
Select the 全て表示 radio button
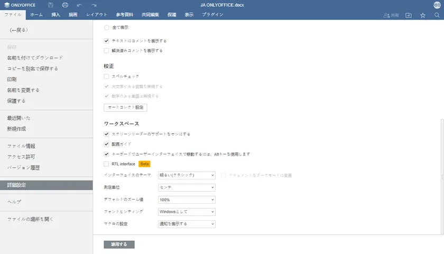pyautogui.click(x=107, y=28)
